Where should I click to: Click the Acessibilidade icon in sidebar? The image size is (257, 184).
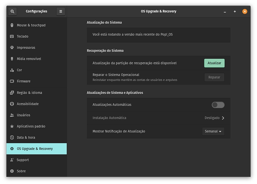point(12,104)
